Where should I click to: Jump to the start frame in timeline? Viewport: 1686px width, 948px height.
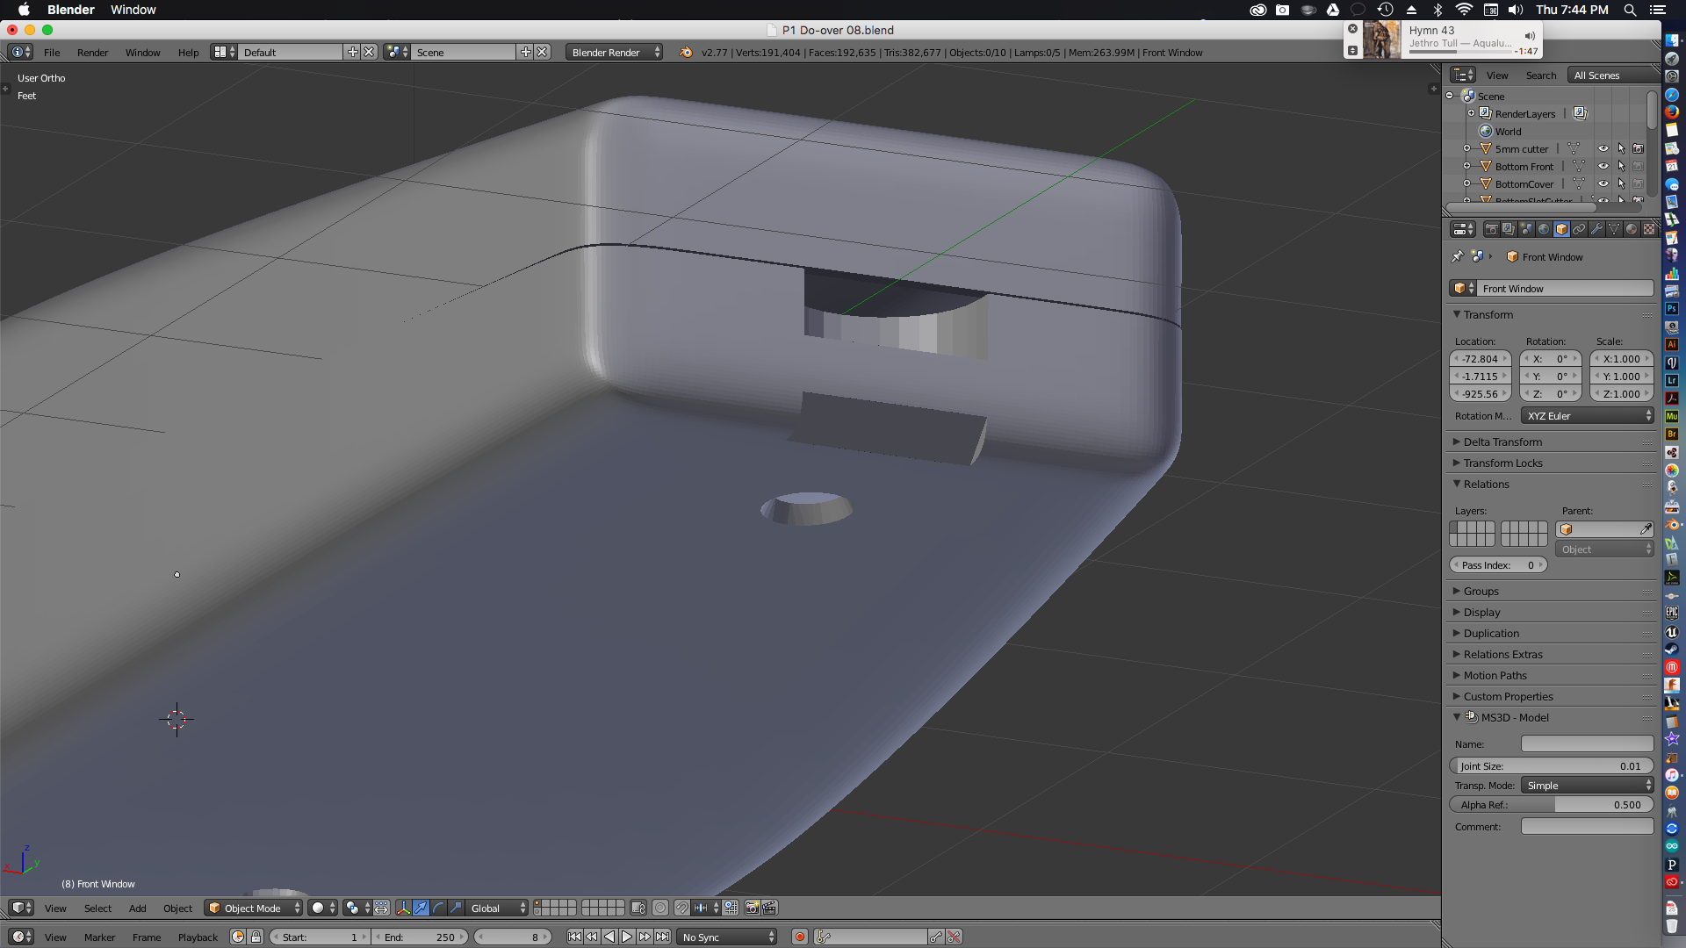[x=574, y=937]
